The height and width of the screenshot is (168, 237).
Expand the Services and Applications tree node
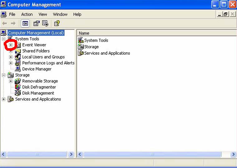tap(4, 99)
